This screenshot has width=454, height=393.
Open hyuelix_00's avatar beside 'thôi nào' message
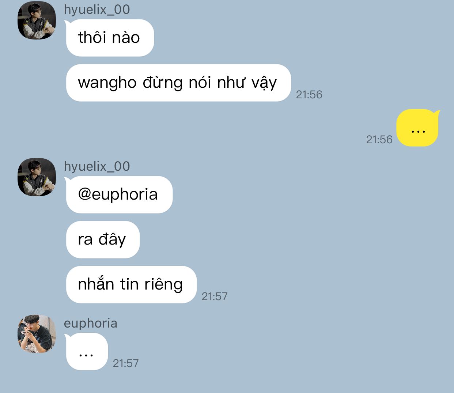pyautogui.click(x=37, y=20)
